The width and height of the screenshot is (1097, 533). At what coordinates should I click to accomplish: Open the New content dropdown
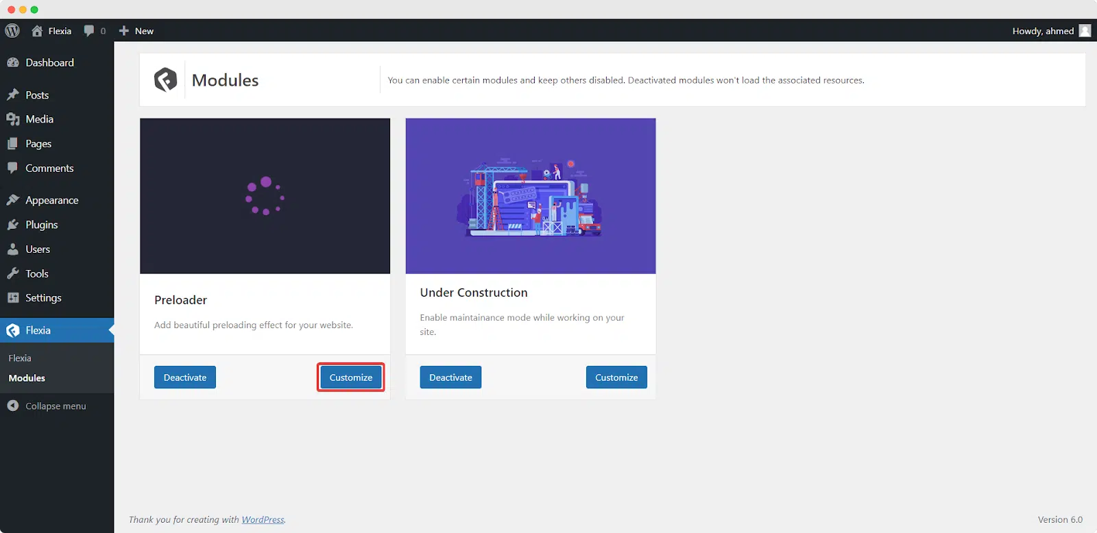[x=136, y=31]
